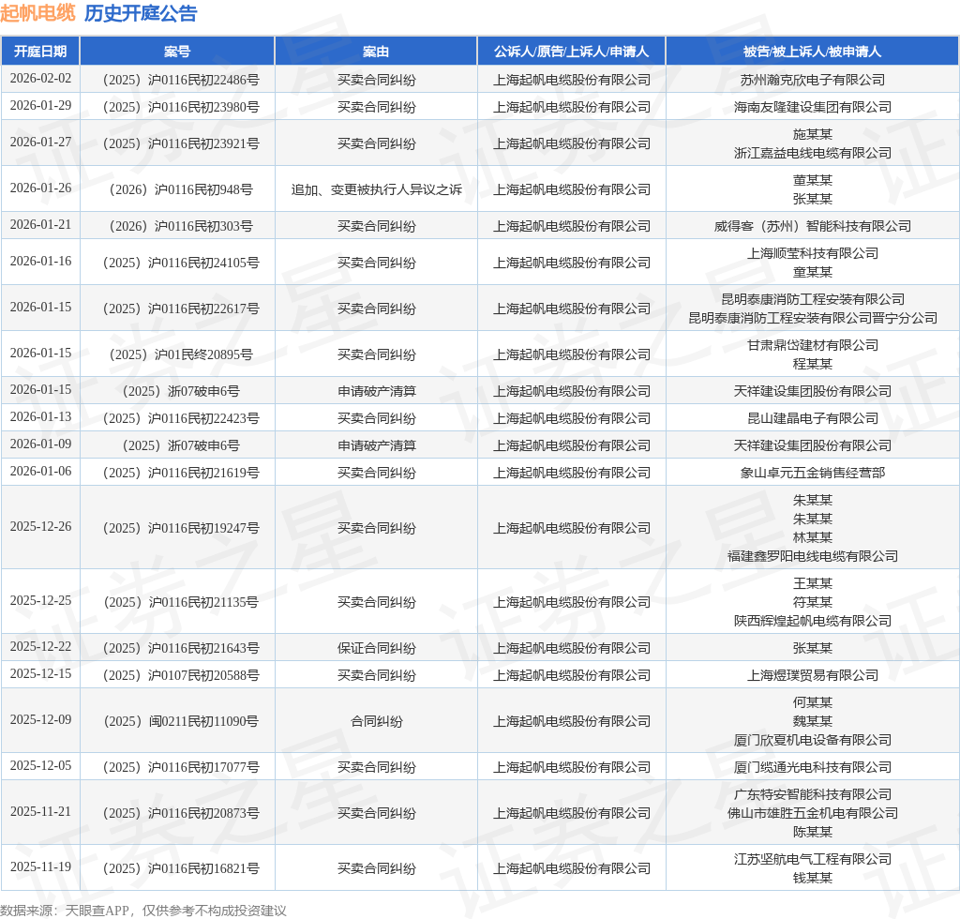
Task: Select date cell 2026-01-13
Action: click(x=40, y=417)
